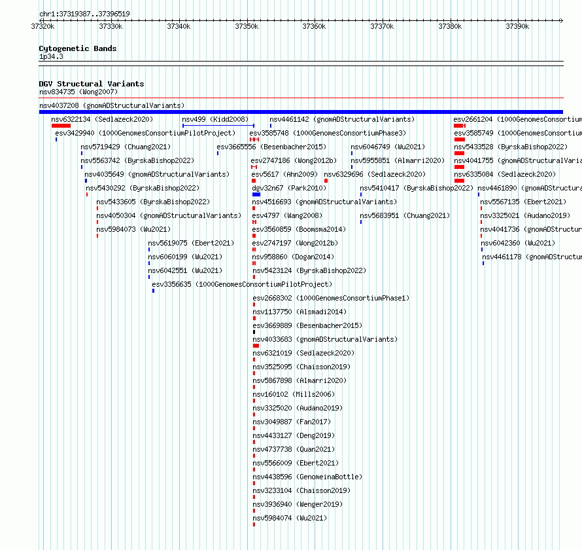Open variant nsv4035649 (gnomADStructuralVariants)
582x550 pixels.
pyautogui.click(x=157, y=174)
